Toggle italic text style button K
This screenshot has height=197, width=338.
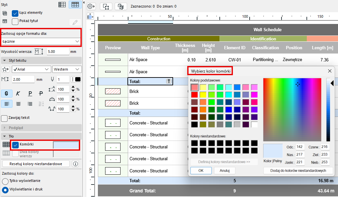(18, 94)
